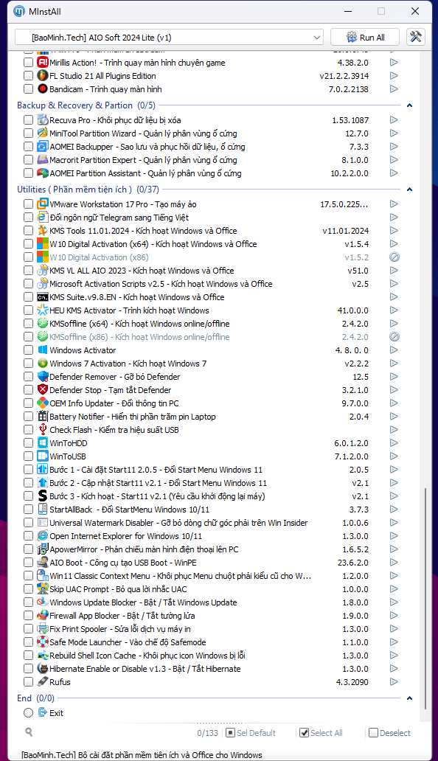This screenshot has height=761, width=438.
Task: Click the Run All button
Action: click(x=365, y=38)
